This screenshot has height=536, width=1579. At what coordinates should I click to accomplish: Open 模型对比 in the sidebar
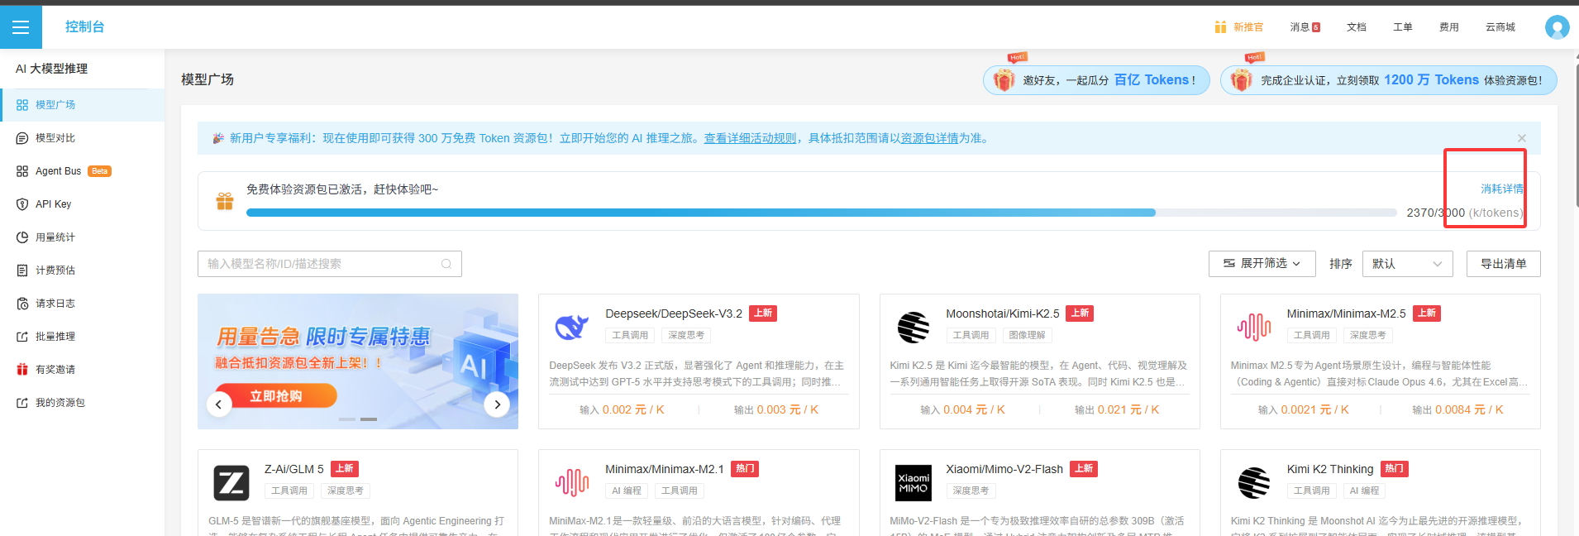pyautogui.click(x=83, y=138)
